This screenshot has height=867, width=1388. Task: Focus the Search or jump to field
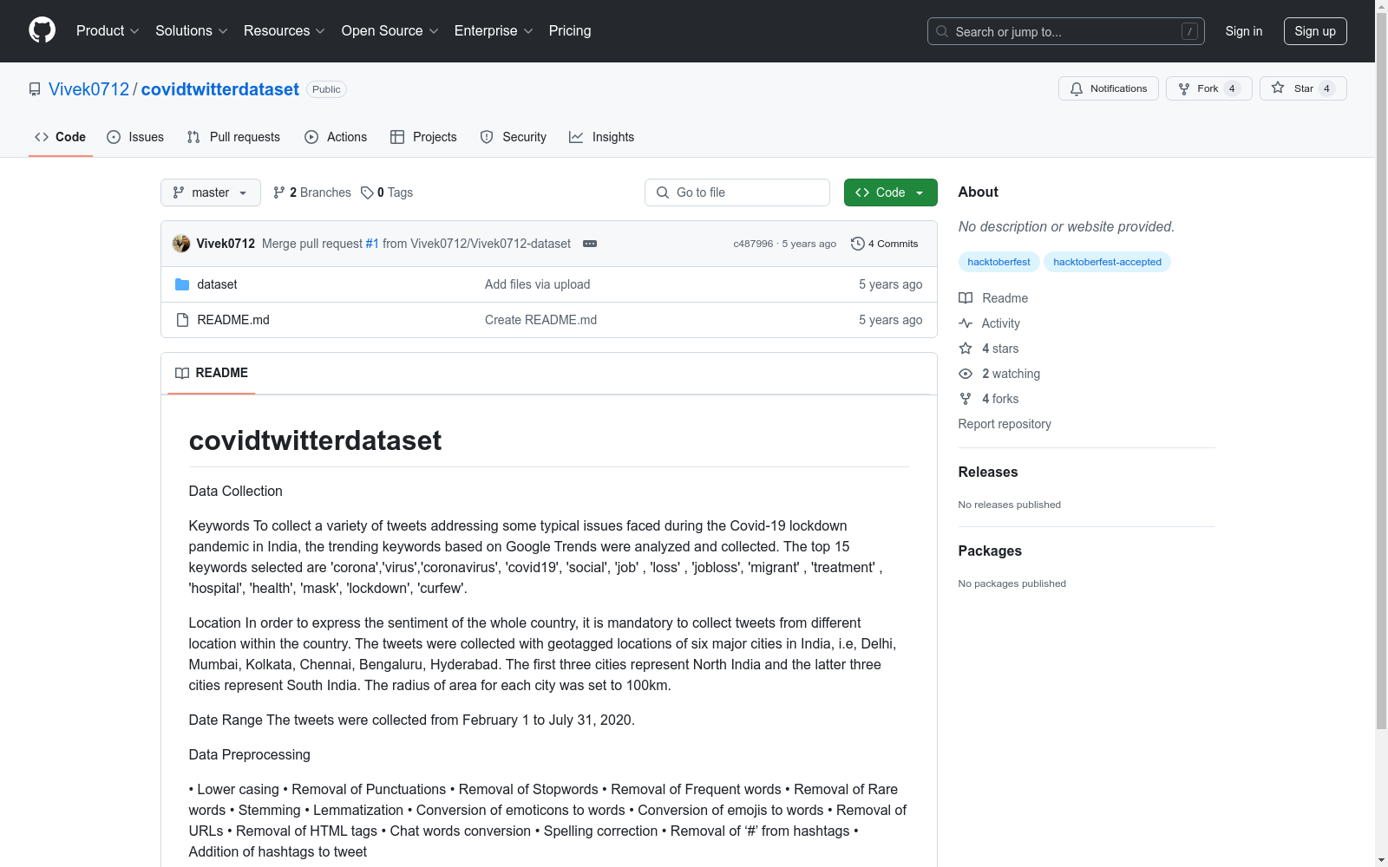coord(1065,31)
